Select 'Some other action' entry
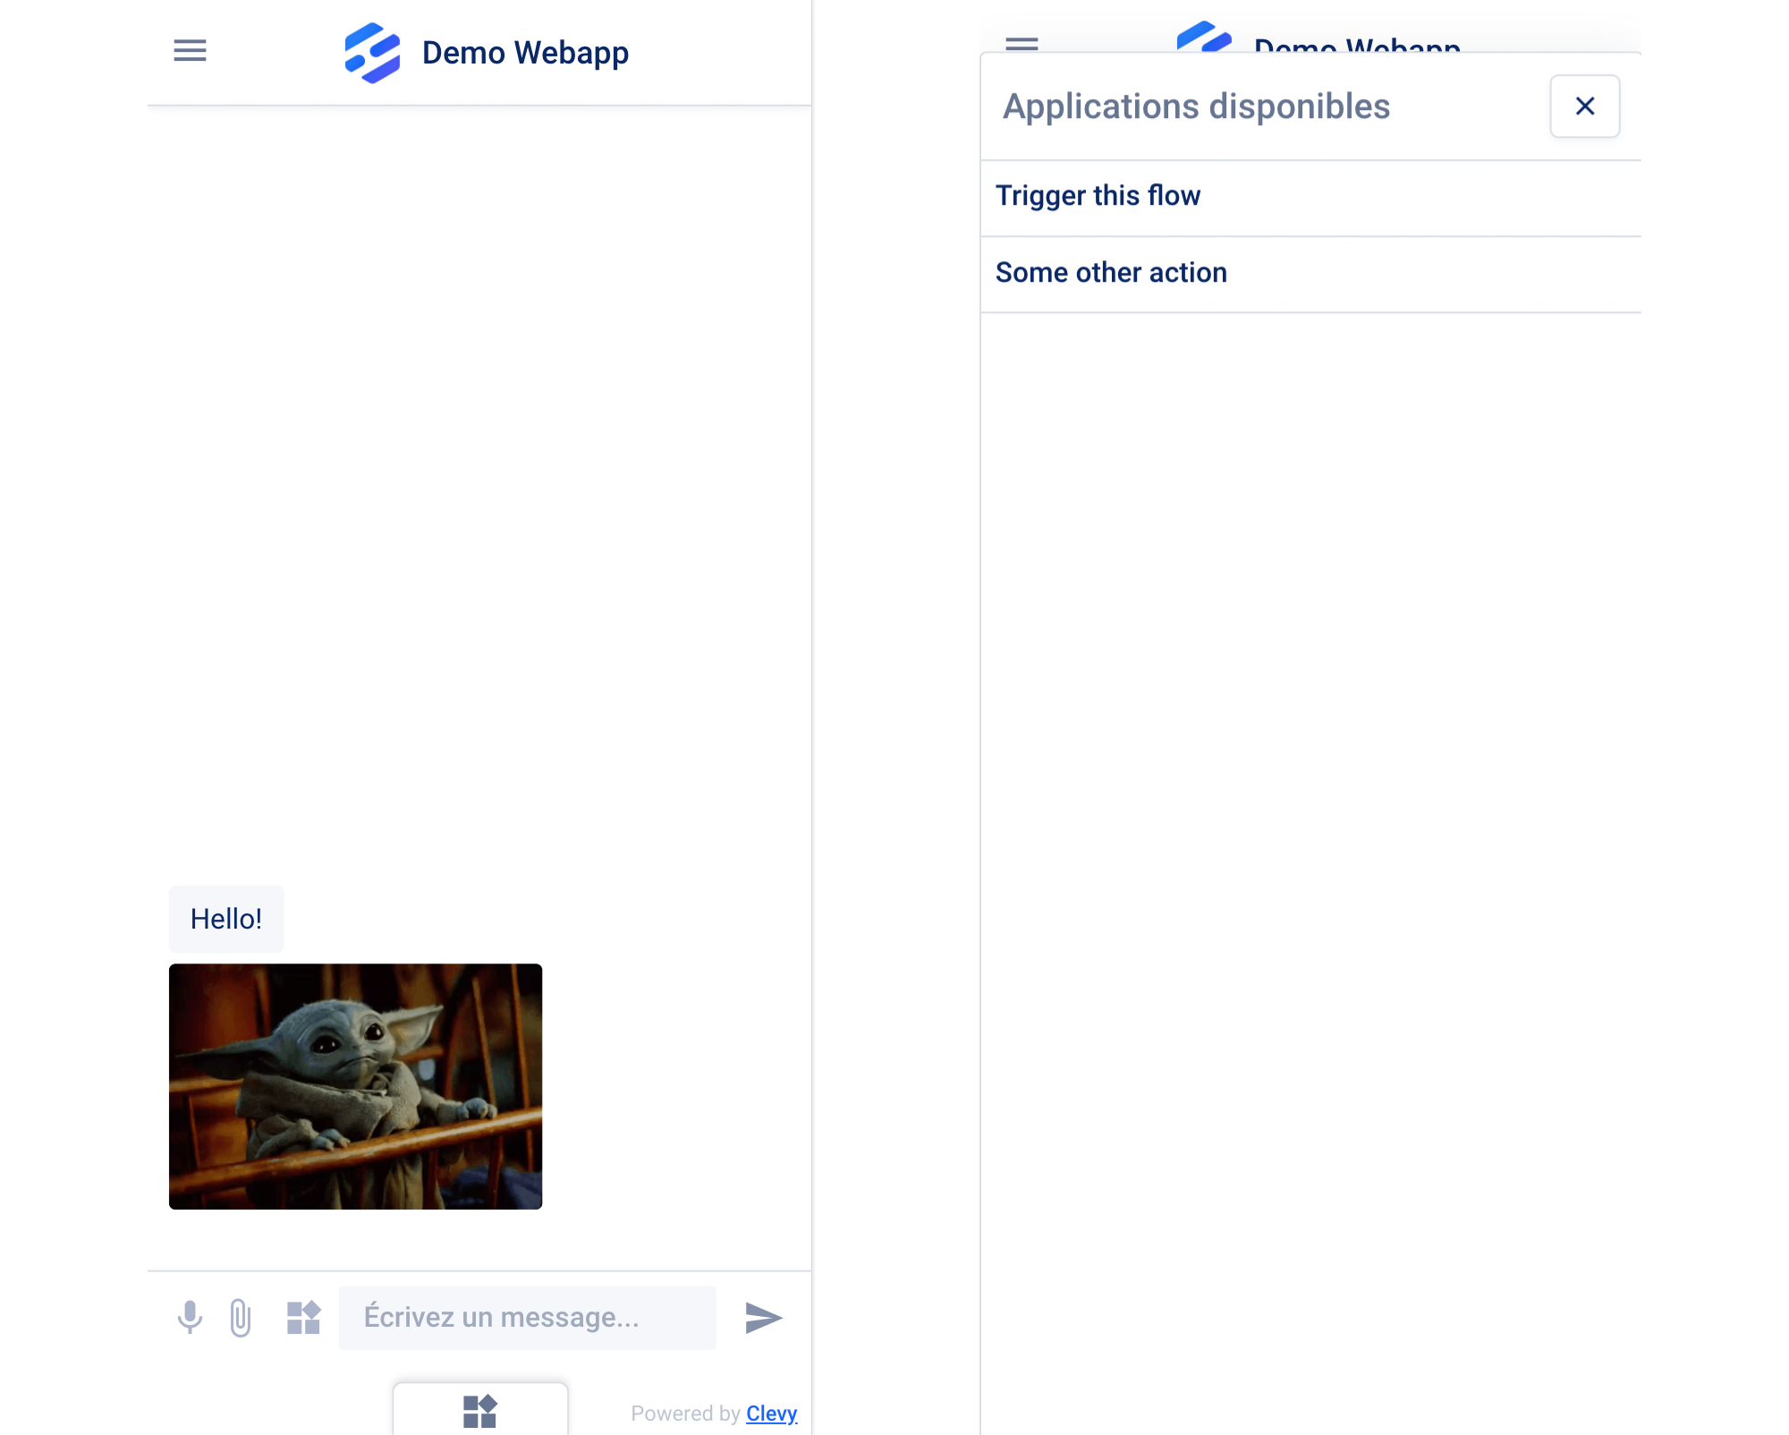 click(1311, 274)
